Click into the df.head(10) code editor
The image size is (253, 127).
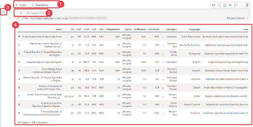coord(35,13)
